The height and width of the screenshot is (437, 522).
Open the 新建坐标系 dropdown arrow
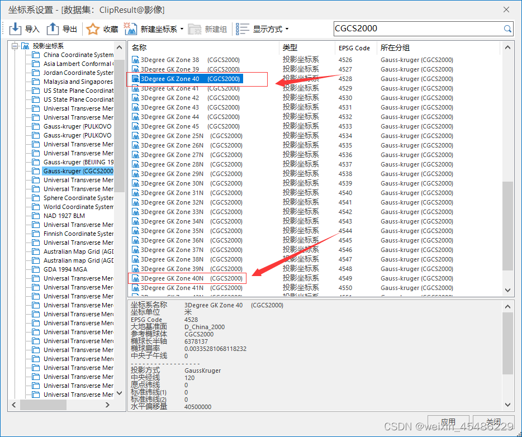(182, 29)
